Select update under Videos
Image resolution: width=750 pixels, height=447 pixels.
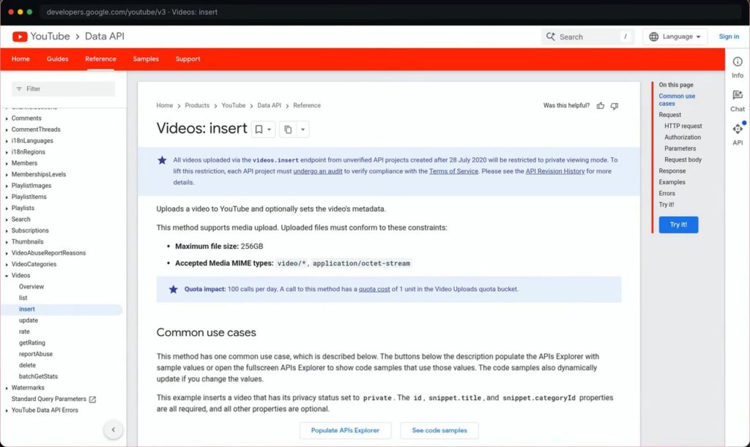[29, 320]
